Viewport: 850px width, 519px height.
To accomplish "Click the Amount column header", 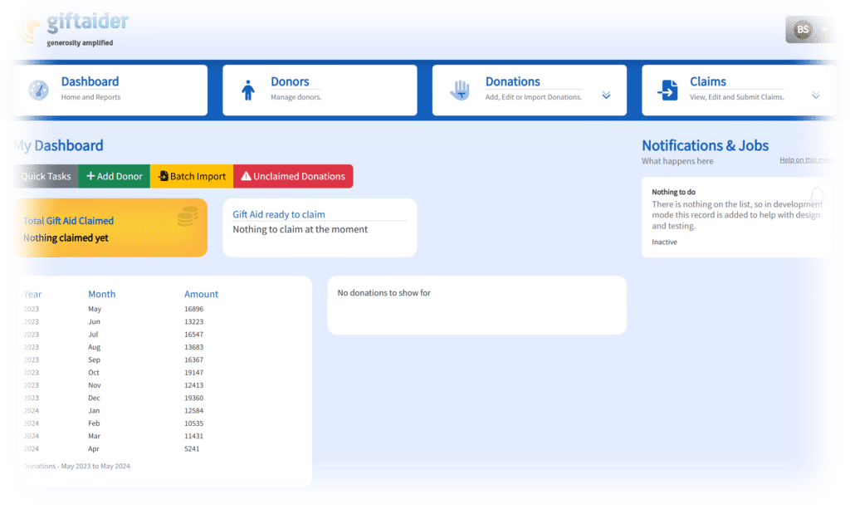I will point(201,294).
